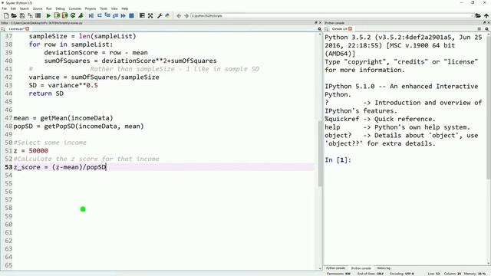491x276 pixels.
Task: Click the editor vertical scrollbar thumb
Action: (320, 153)
